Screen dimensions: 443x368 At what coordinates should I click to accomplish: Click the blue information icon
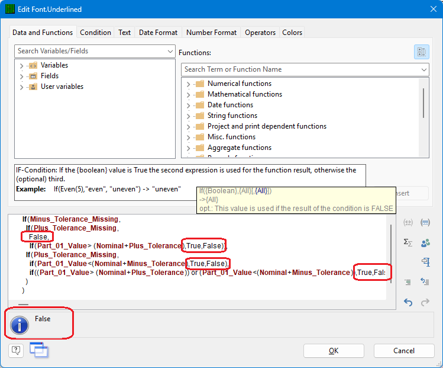coord(20,325)
